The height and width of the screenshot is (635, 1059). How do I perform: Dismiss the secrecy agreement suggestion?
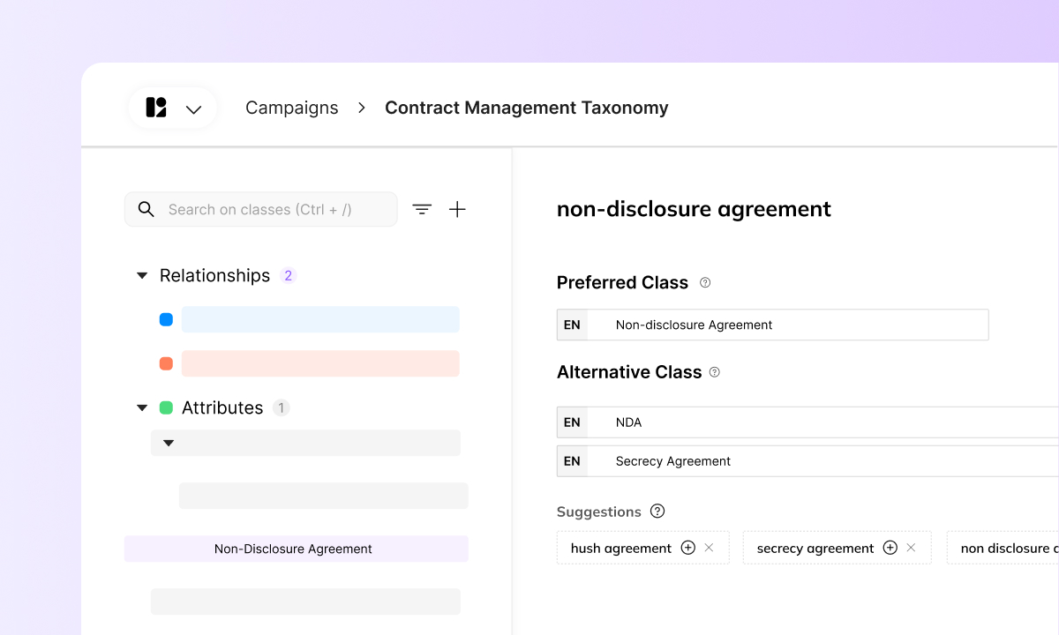point(912,548)
